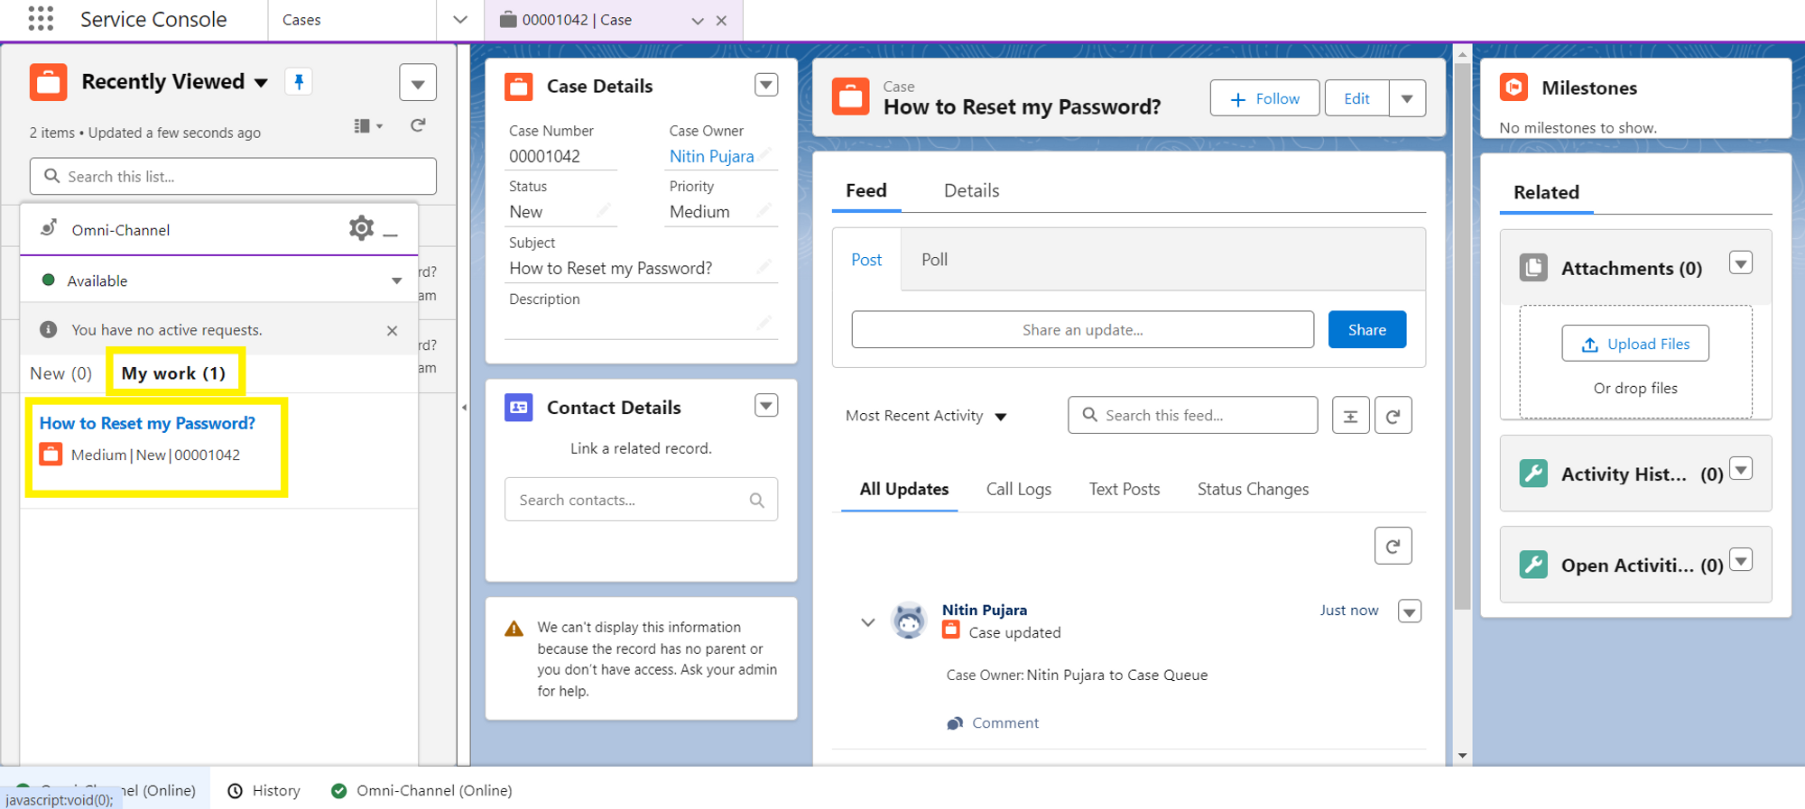The image size is (1805, 809).
Task: Edit Priority field pencil icon
Action: coord(765,210)
